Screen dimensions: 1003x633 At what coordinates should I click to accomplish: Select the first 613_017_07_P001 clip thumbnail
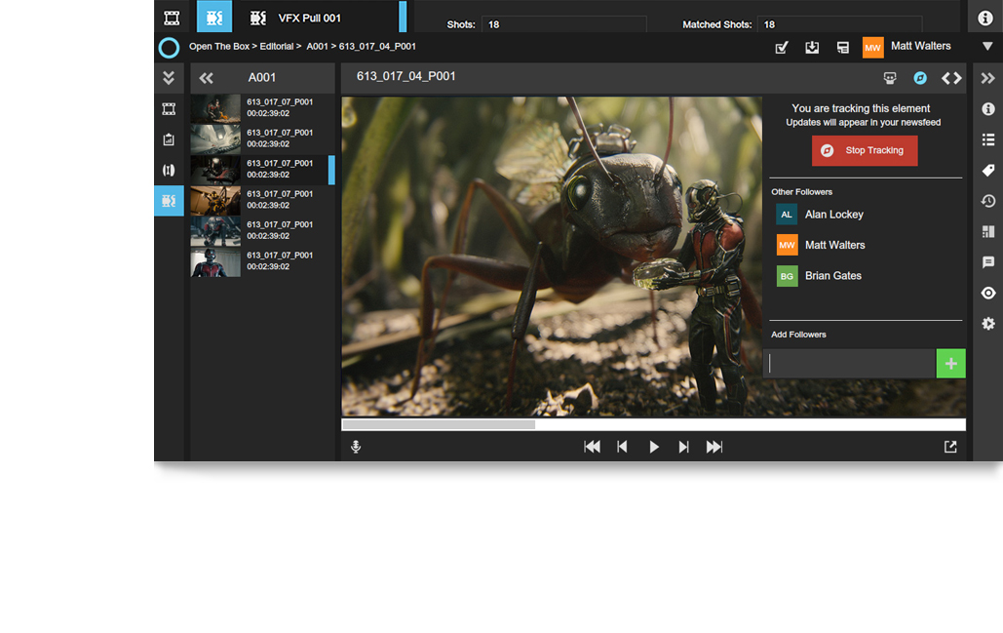pos(215,108)
